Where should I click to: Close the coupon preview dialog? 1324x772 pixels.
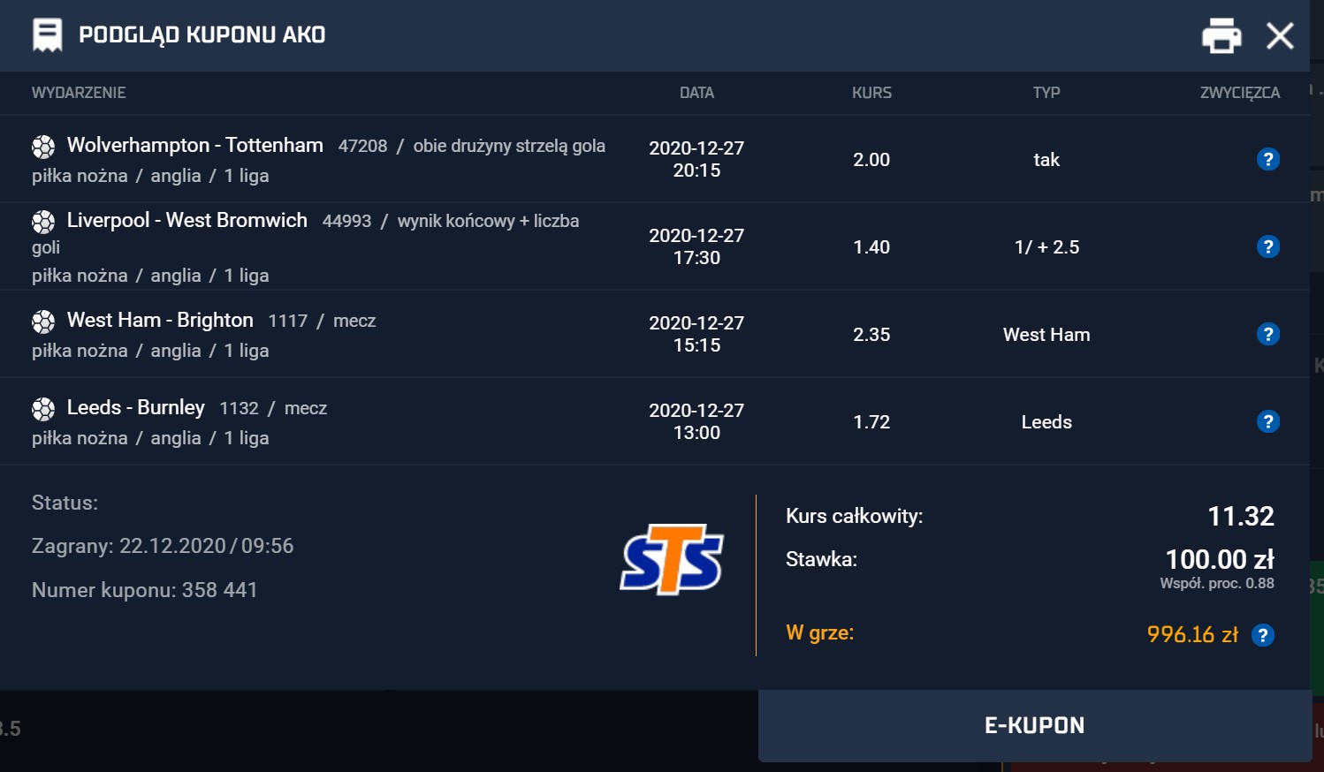click(1280, 36)
